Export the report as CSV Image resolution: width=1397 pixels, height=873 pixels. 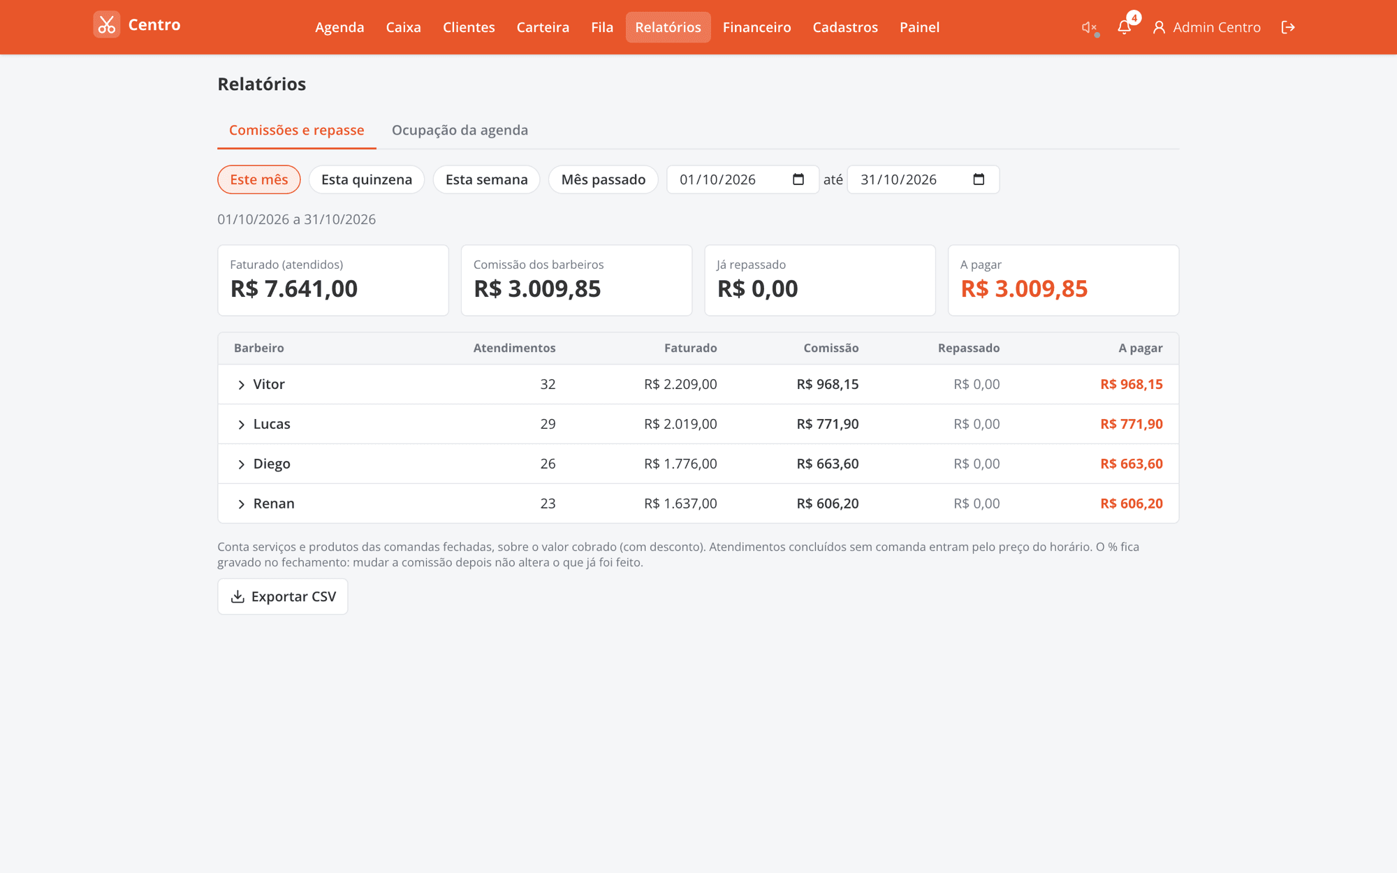click(283, 596)
